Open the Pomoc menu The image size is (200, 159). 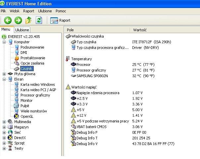pos(61,11)
